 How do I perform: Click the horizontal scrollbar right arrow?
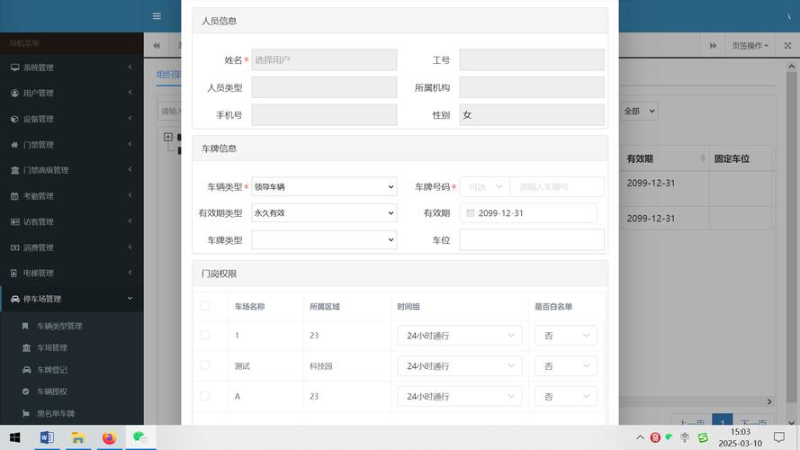pyautogui.click(x=769, y=402)
